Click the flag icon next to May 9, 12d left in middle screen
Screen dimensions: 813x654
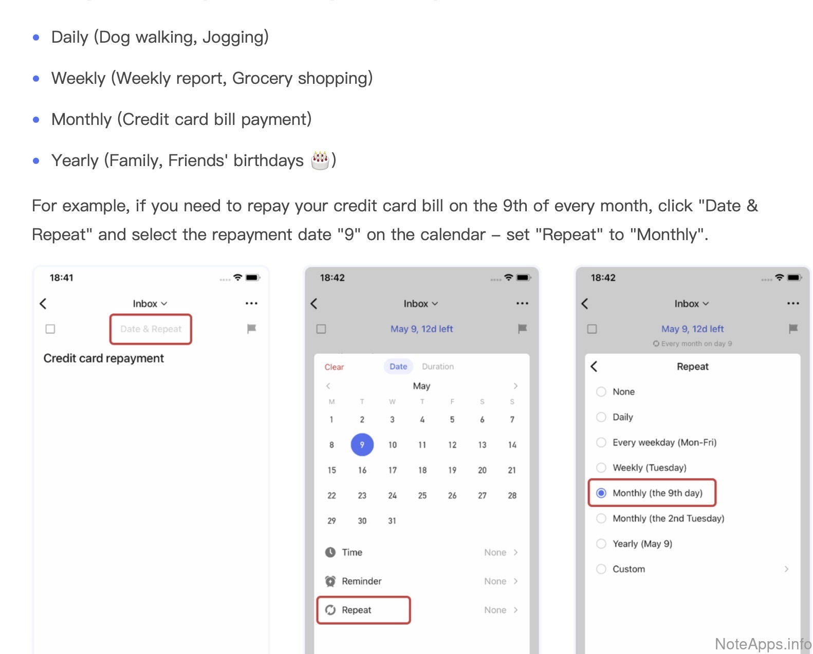522,329
